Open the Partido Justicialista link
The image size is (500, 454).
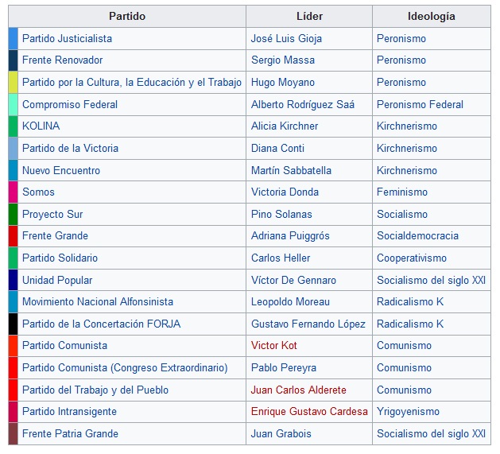point(67,38)
